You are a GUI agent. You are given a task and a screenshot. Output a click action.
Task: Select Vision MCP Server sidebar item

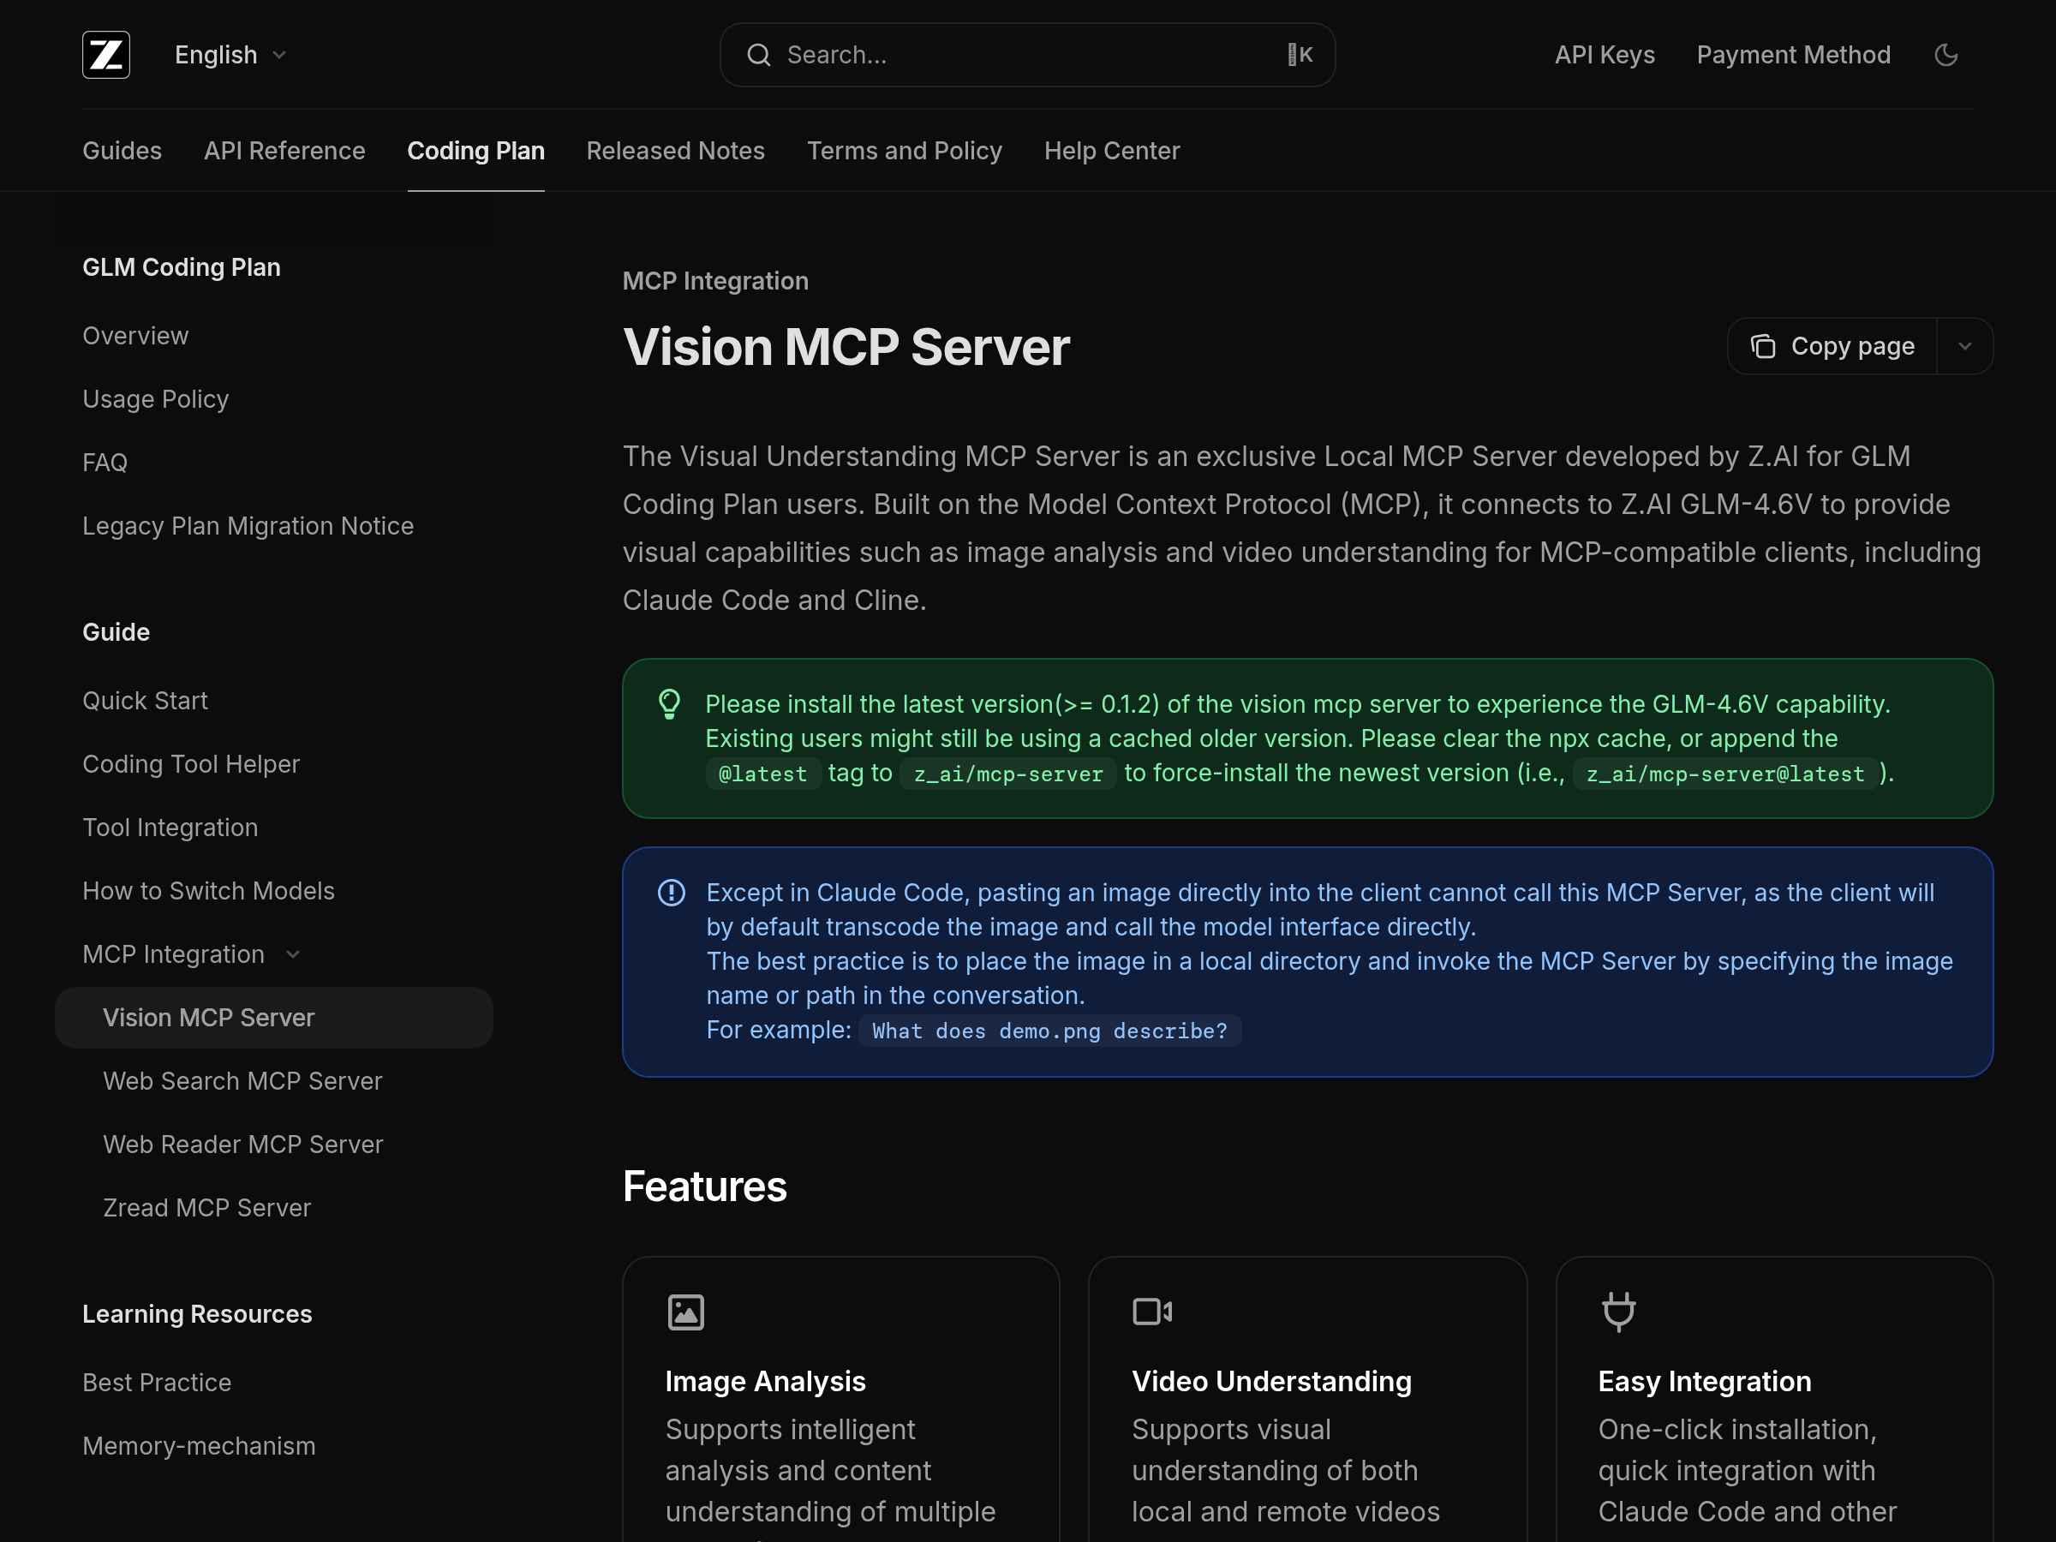[274, 1018]
